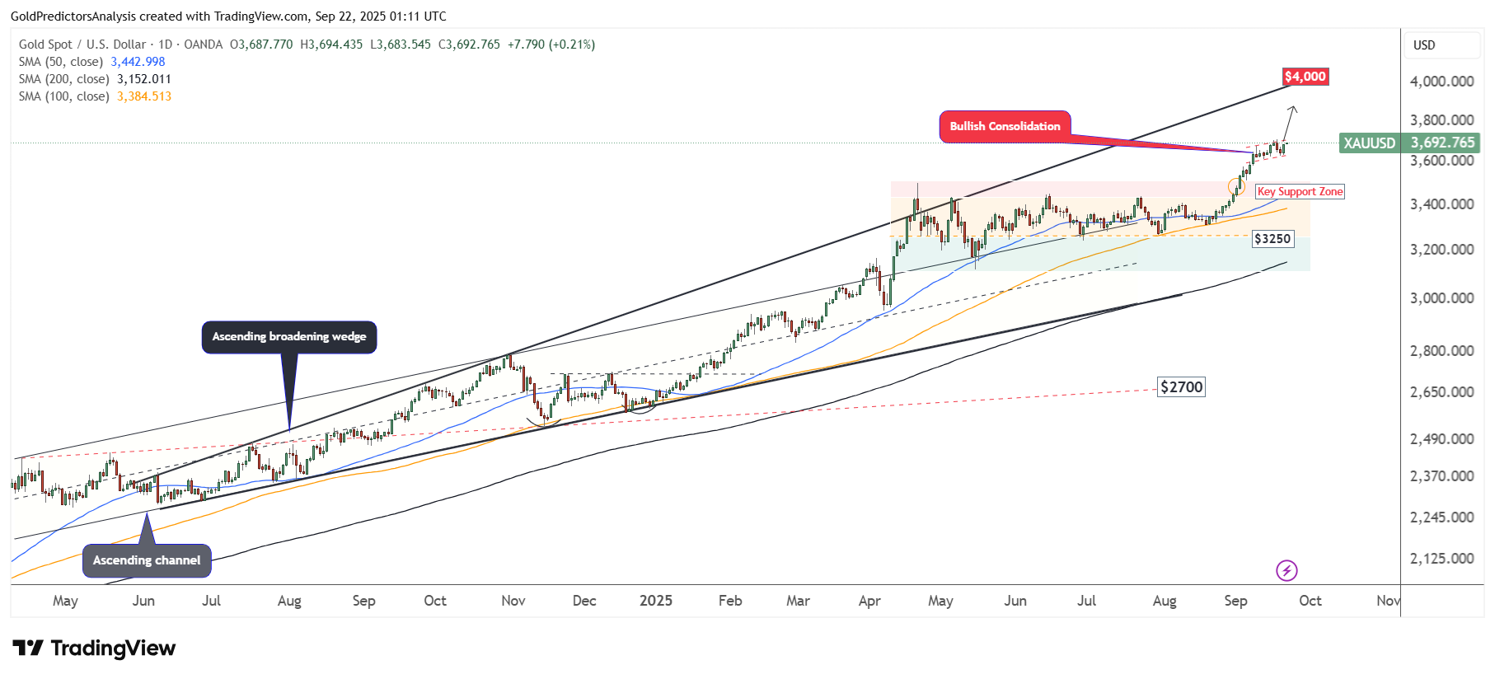Image resolution: width=1495 pixels, height=679 pixels.
Task: Click the $3250 price level label
Action: tap(1272, 239)
